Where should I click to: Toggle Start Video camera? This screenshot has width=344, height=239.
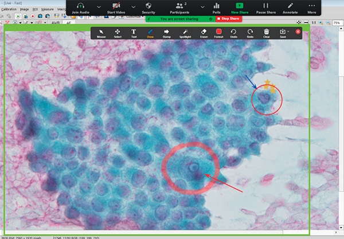[x=116, y=7]
